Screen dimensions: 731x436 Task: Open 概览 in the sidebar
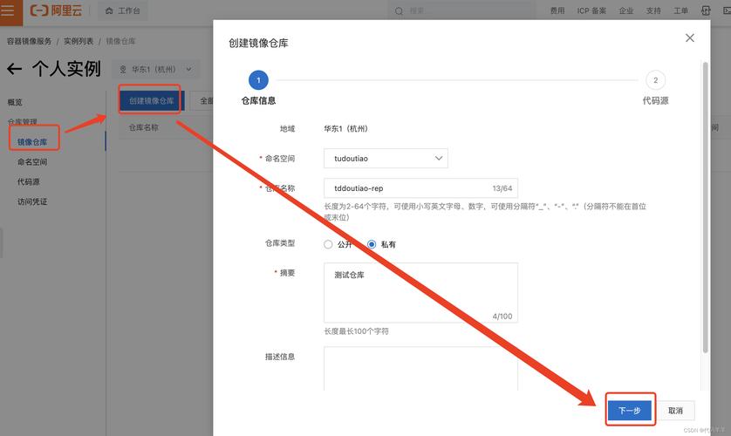15,102
